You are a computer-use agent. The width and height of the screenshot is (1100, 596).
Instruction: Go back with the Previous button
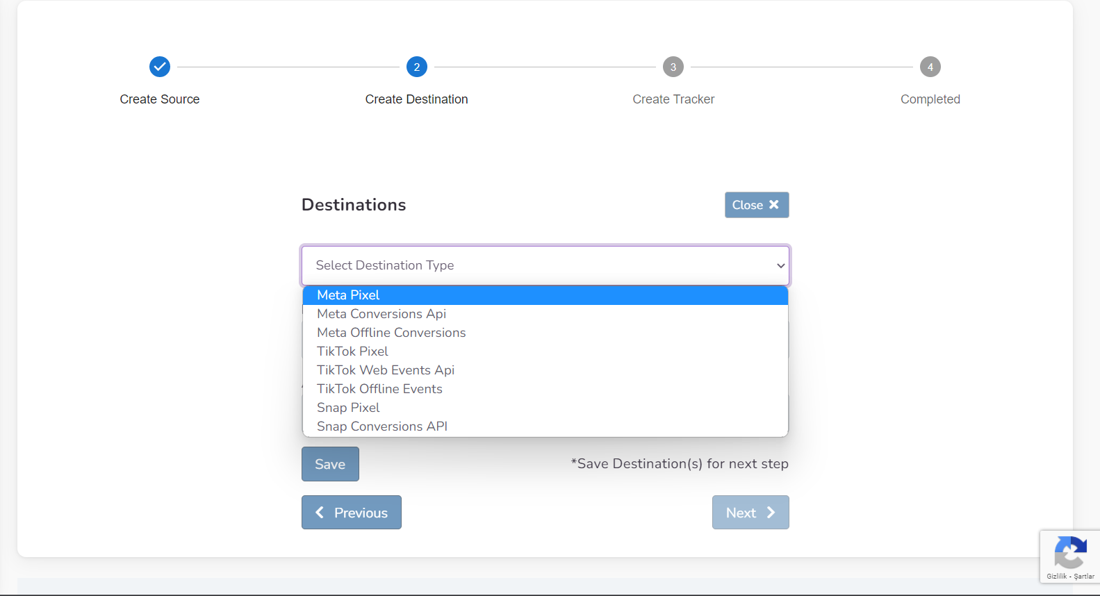click(x=352, y=513)
